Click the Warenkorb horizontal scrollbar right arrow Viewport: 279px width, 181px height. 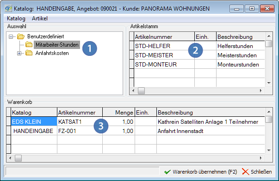coord(261,158)
